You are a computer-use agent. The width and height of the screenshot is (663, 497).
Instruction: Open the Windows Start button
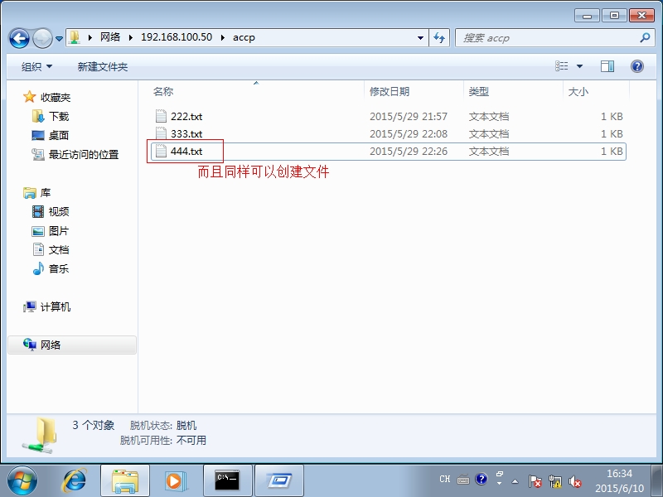pos(22,480)
